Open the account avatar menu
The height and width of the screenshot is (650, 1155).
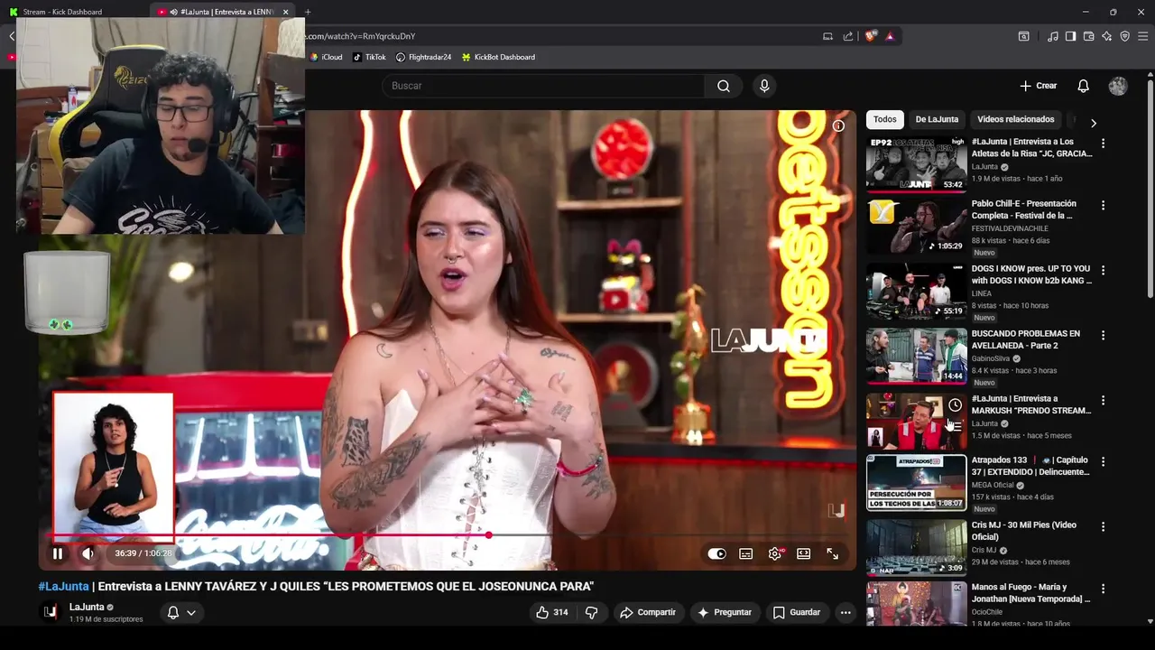1118,86
